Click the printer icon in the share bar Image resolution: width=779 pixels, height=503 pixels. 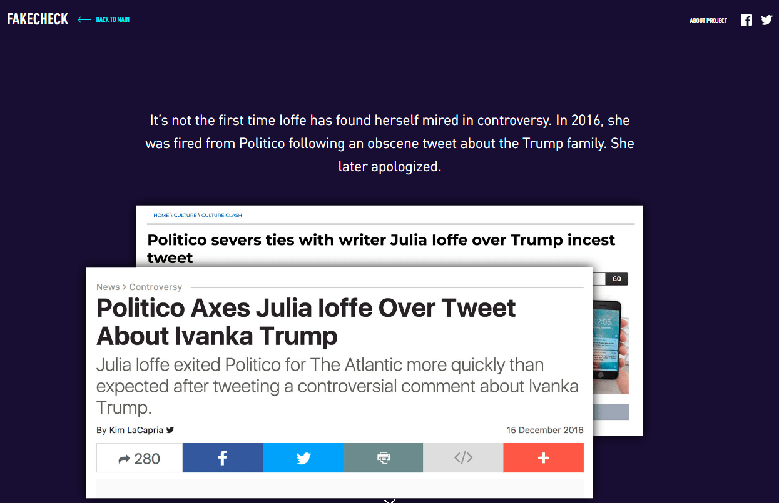point(384,458)
